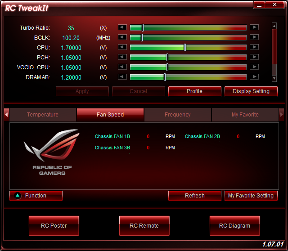Decrease VCCIO_CPU voltage left arrow
The width and height of the screenshot is (288, 251).
click(x=122, y=67)
